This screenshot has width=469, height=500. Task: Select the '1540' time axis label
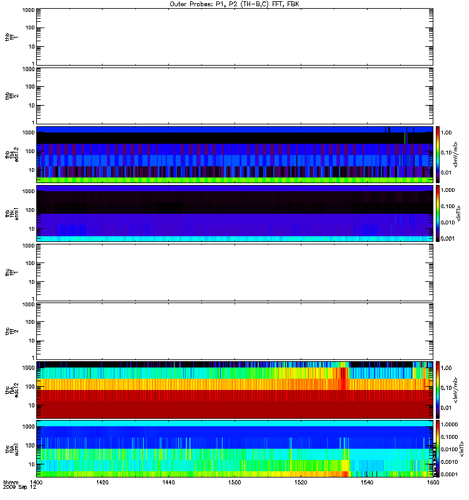[367, 482]
